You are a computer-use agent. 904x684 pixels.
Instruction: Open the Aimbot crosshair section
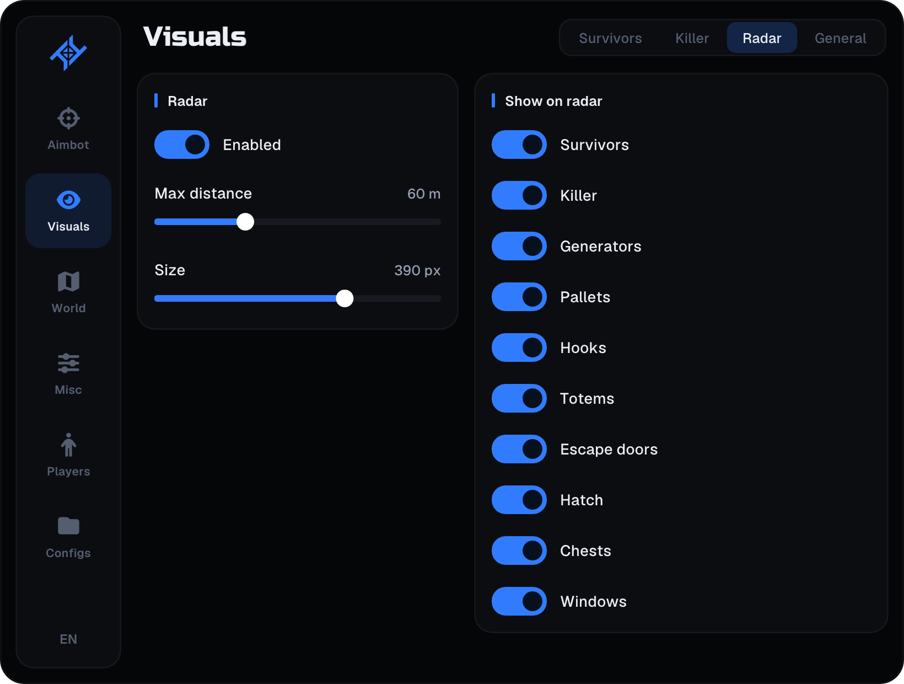[68, 129]
